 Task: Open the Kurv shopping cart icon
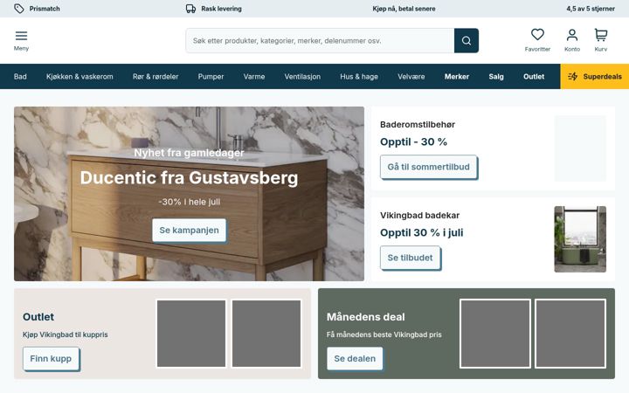coord(600,35)
